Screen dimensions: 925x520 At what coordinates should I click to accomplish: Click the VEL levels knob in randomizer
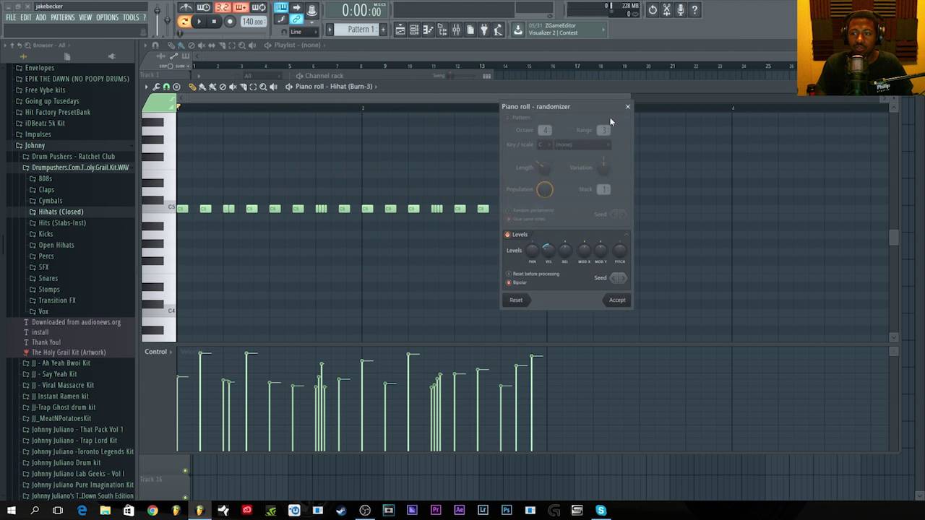coord(548,250)
